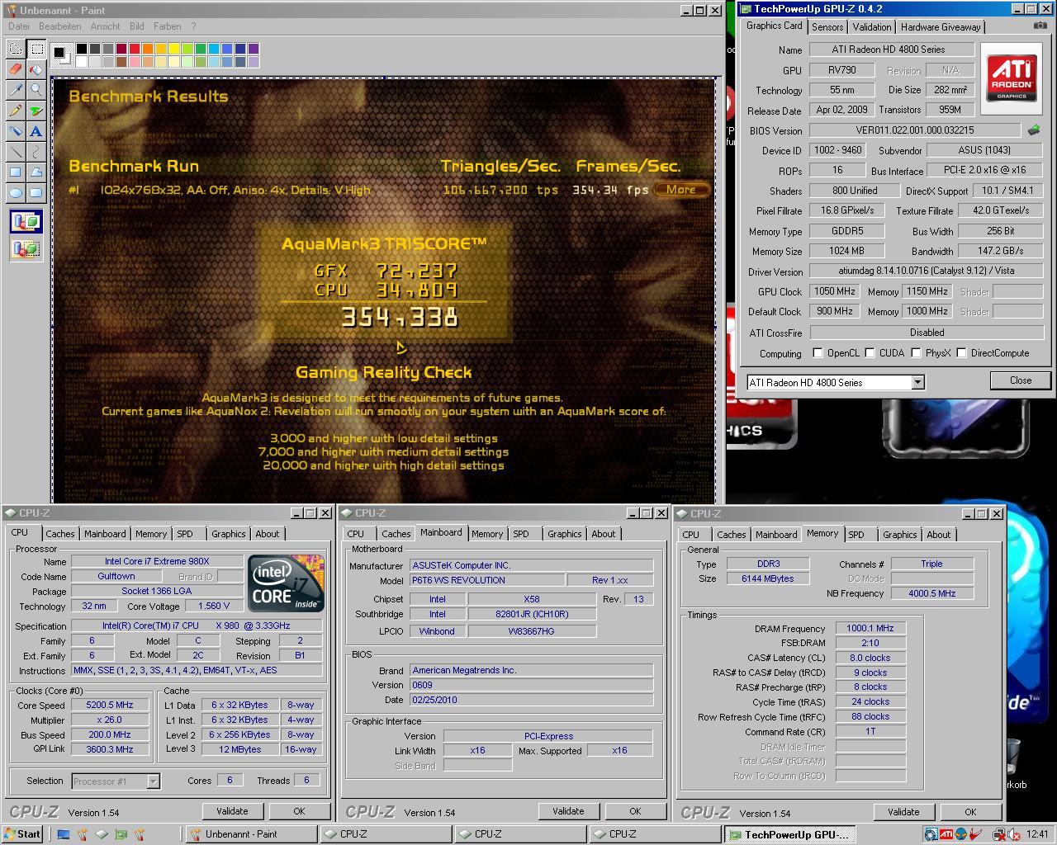Screen dimensions: 1057x845
Task: Click the DRAM Frequency 1000.1 MHz value
Action: pos(870,628)
